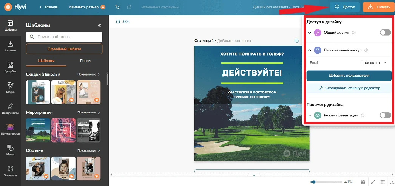Expand the Общий доступ section chevron
Screen dimensions: 395x186
point(310,33)
